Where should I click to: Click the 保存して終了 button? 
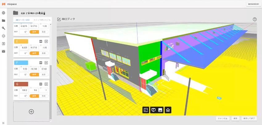pyautogui.click(x=249, y=118)
